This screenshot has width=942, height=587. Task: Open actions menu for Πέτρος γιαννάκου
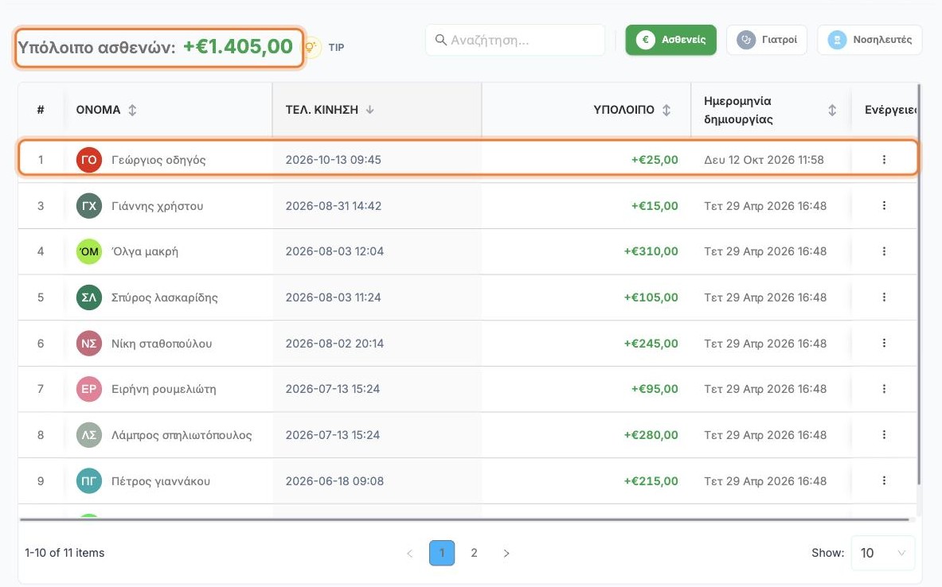pos(884,480)
